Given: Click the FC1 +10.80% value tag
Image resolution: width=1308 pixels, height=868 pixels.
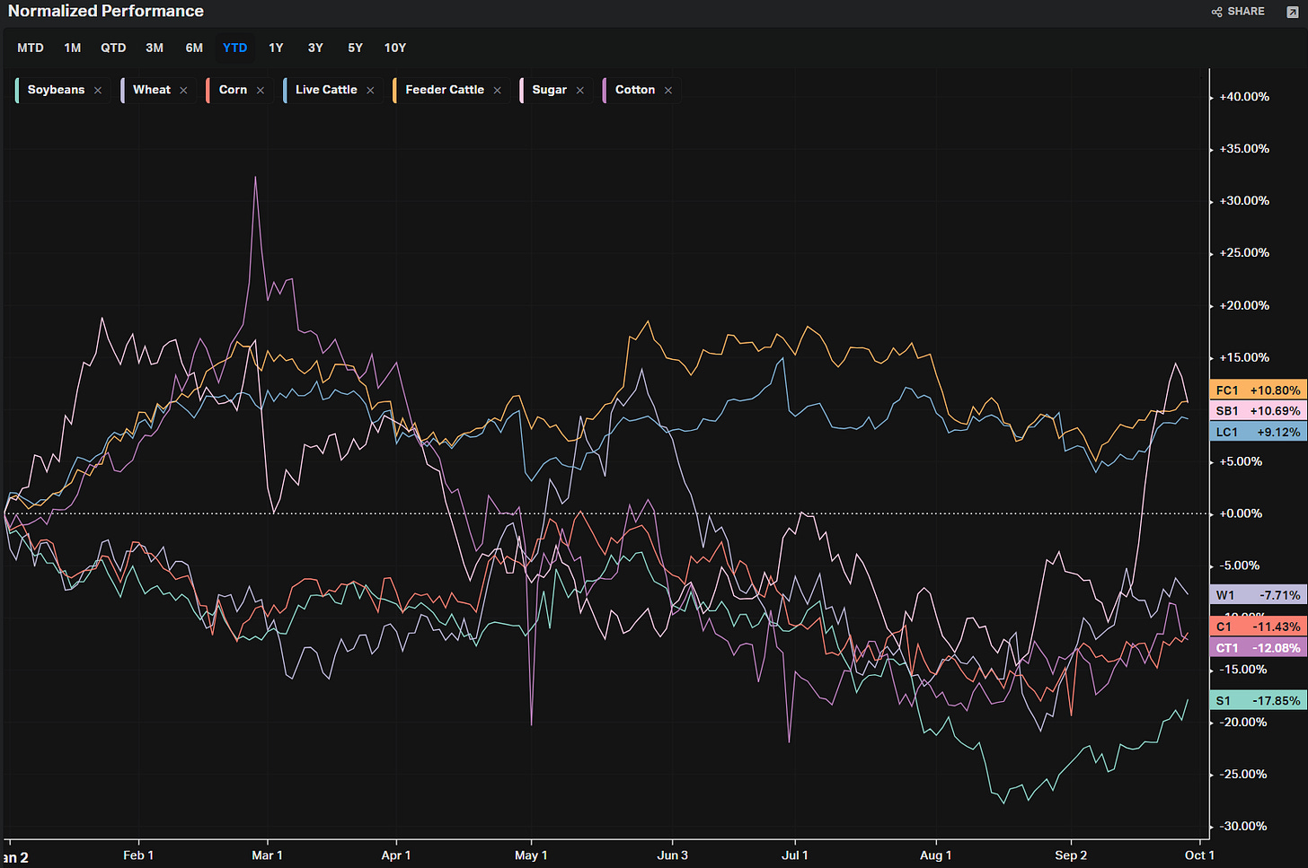Looking at the screenshot, I should pos(1258,390).
